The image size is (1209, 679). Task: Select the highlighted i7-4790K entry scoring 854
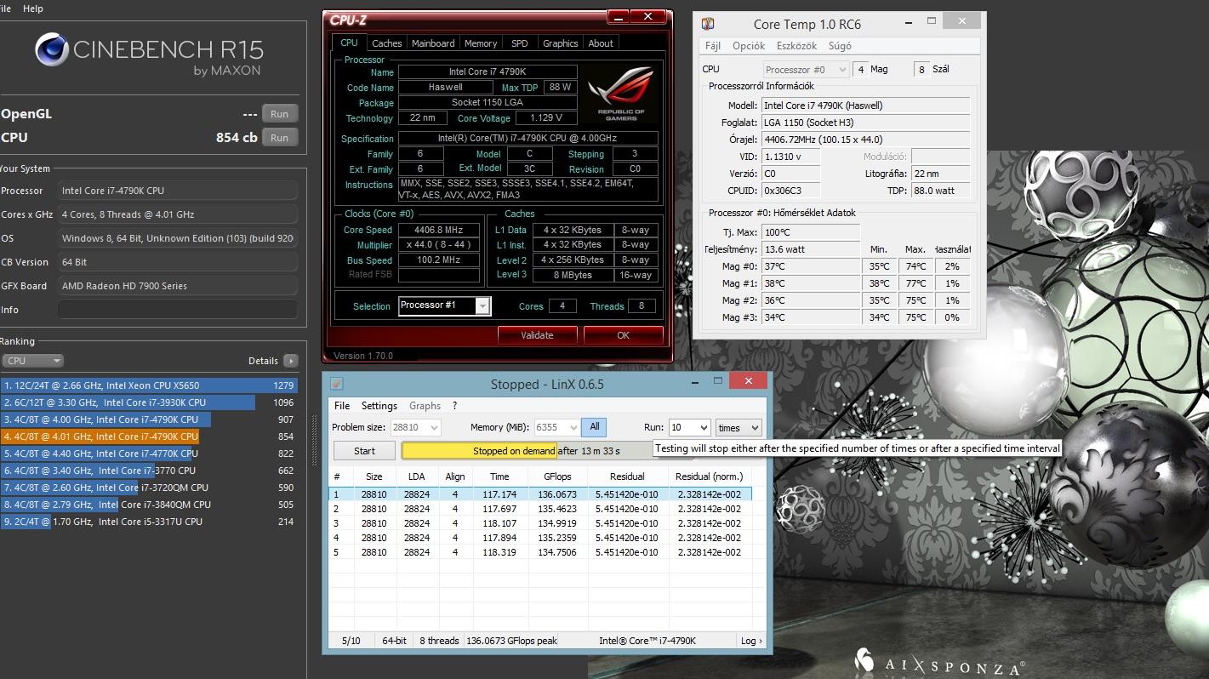(149, 436)
